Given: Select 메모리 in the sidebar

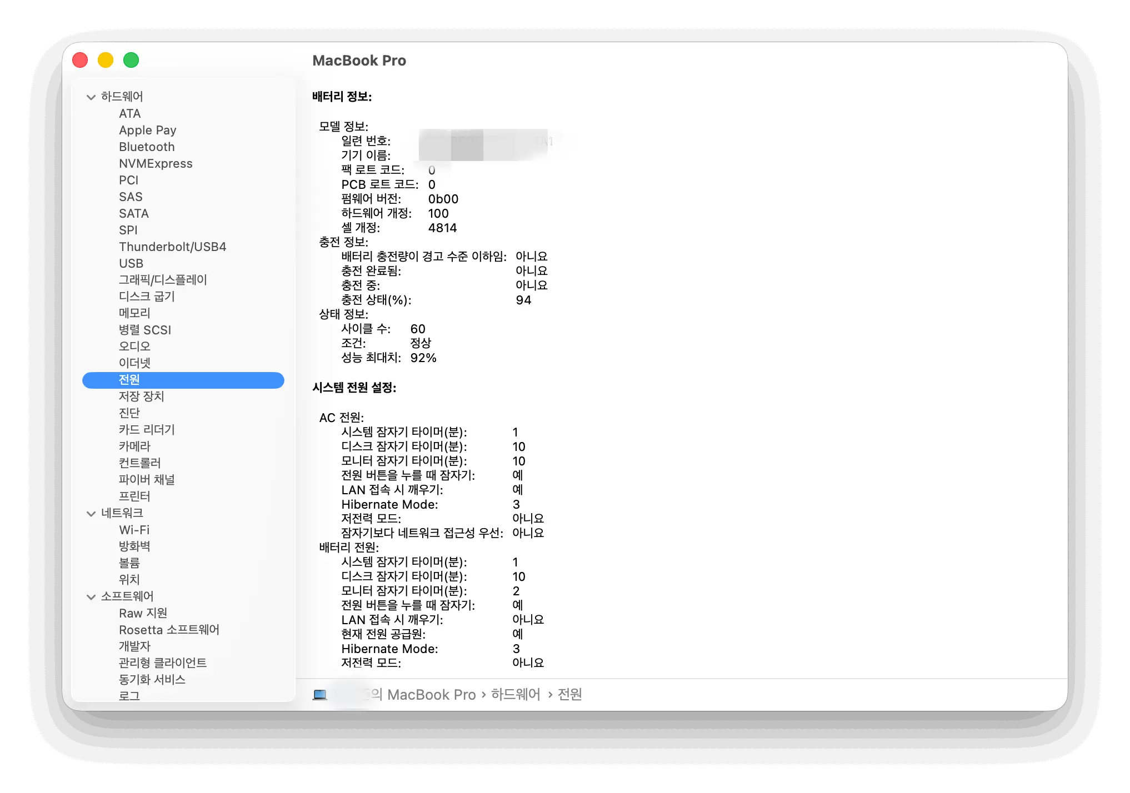Looking at the screenshot, I should tap(134, 313).
